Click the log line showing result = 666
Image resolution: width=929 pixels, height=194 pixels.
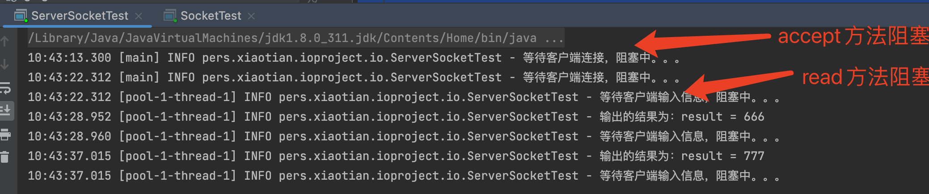pyautogui.click(x=396, y=117)
